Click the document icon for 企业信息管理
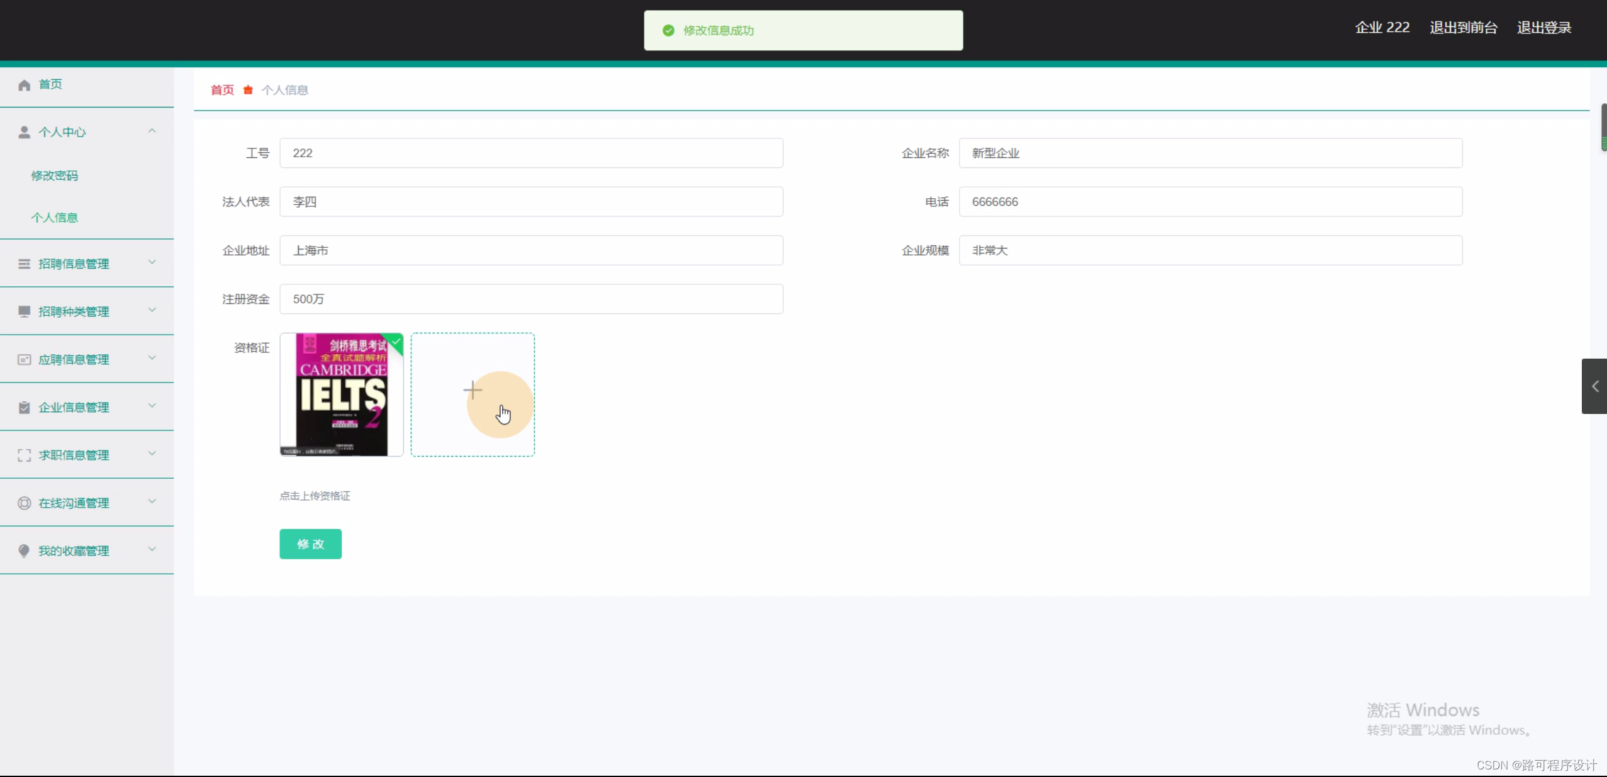The image size is (1607, 777). pos(24,407)
